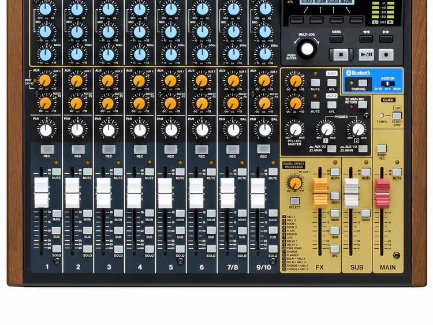Mute channel 9/10
This screenshot has height=325, width=433.
(273, 172)
